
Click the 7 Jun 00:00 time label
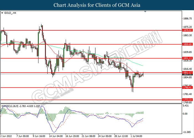[x=23, y=136]
